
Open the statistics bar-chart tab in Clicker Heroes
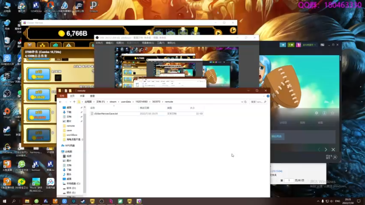(x=55, y=45)
